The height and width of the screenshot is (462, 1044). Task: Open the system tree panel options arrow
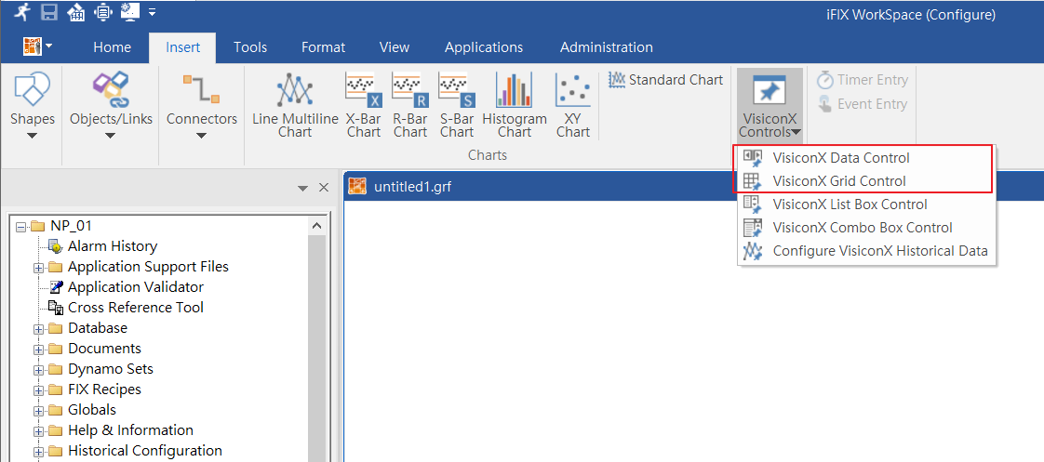[303, 188]
